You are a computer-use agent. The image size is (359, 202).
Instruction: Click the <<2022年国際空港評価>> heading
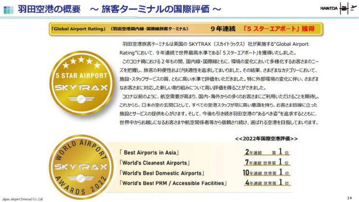tap(267, 139)
